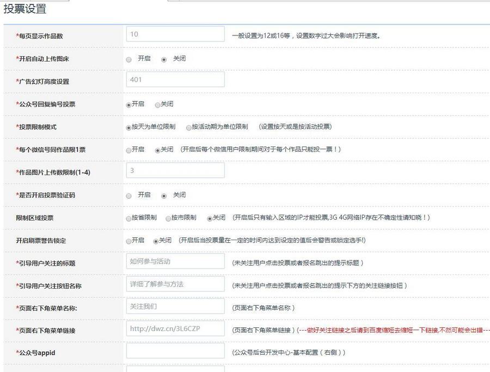Select 按省限制 for region voting

[126, 217]
